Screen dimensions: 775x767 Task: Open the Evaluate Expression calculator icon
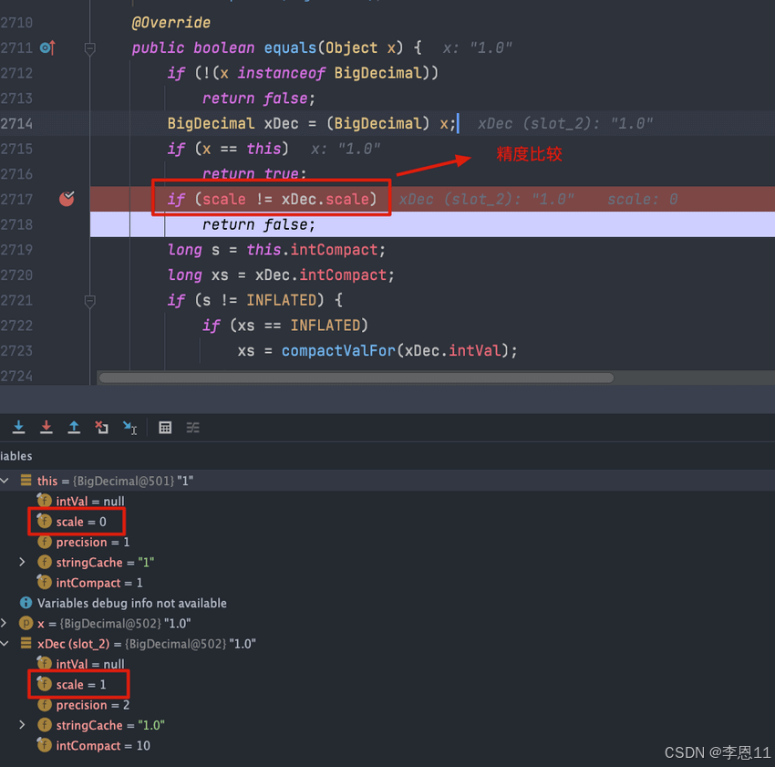tap(165, 427)
